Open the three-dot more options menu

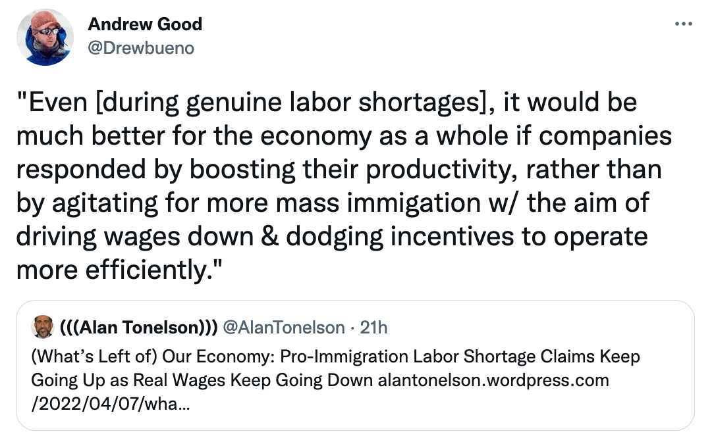coord(684,24)
